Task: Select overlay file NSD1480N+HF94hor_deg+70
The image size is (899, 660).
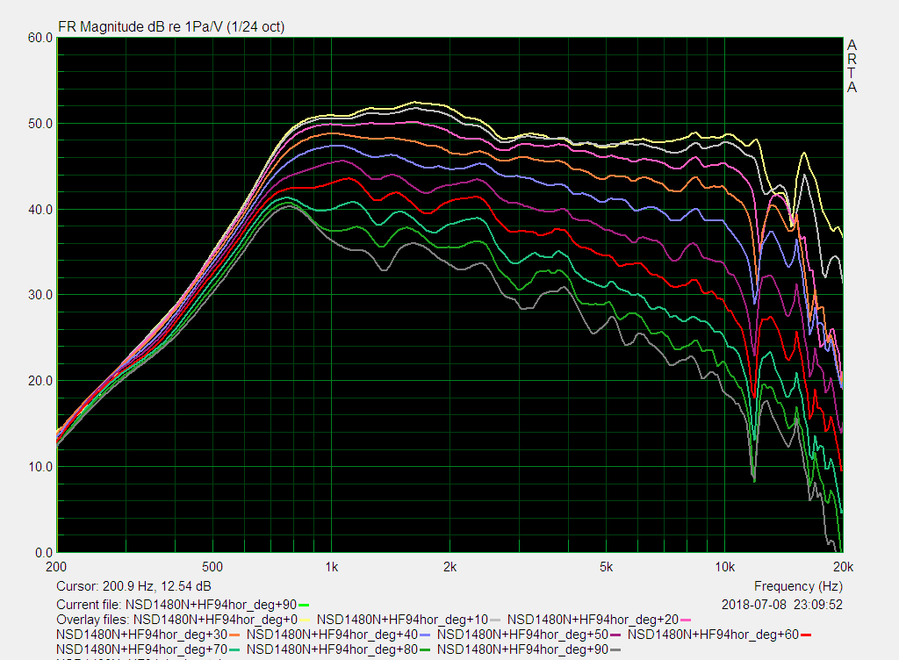Action: coord(141,649)
